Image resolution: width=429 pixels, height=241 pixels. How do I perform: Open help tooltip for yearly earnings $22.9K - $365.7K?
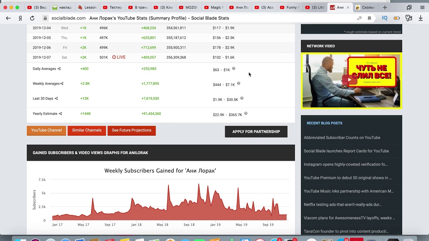(246, 113)
